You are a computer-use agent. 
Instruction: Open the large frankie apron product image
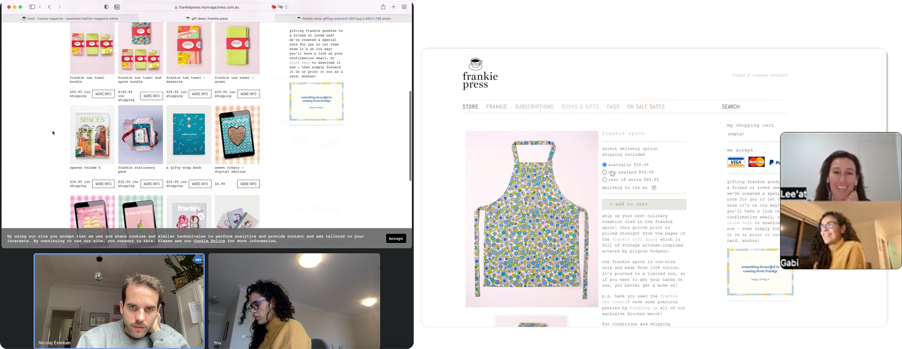coord(532,219)
